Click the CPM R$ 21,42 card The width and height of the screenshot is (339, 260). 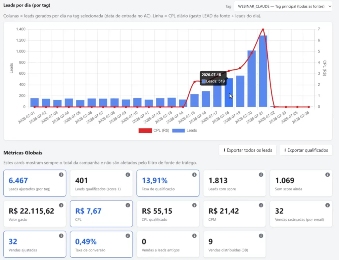235,214
